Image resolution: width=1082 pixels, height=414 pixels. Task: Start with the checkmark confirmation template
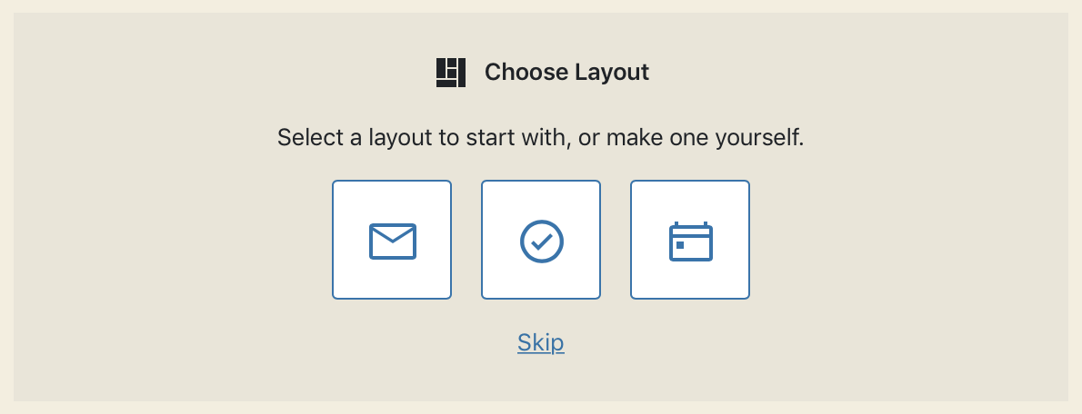click(x=541, y=240)
